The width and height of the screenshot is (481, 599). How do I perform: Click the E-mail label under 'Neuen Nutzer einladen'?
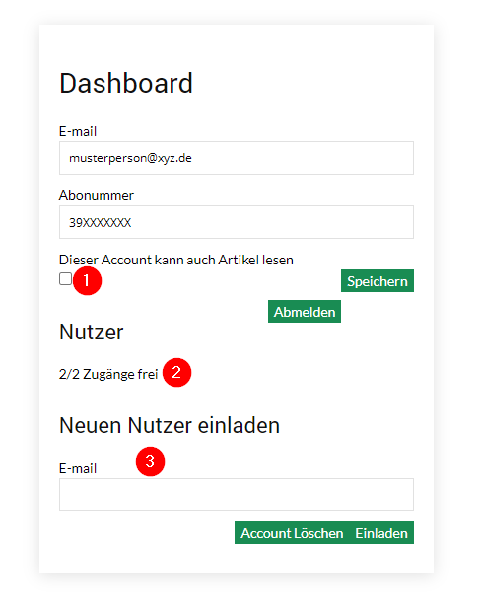coord(78,468)
